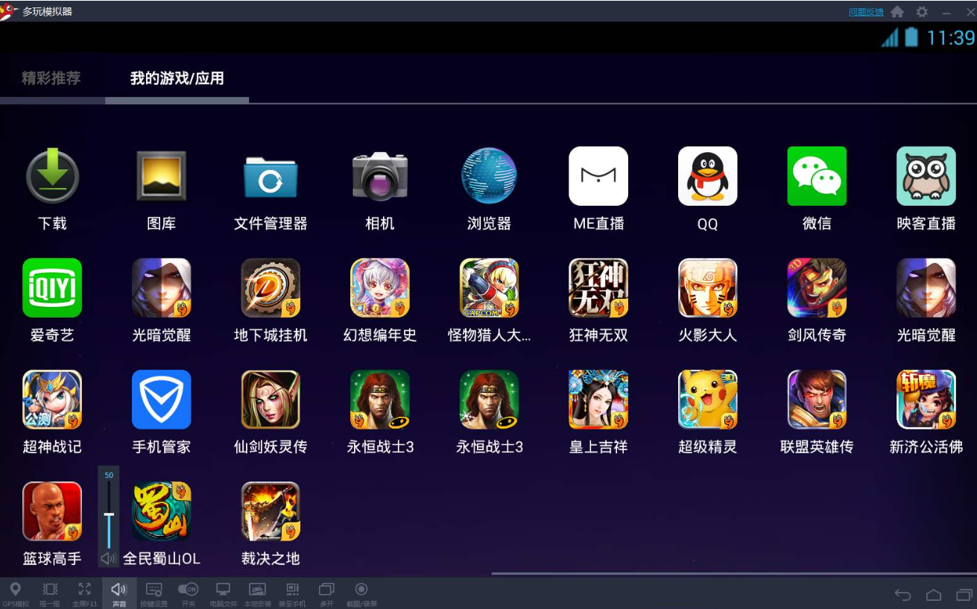Screen dimensions: 977x609
Task: Start 截图/录屏 screenshot recording
Action: pos(361,594)
